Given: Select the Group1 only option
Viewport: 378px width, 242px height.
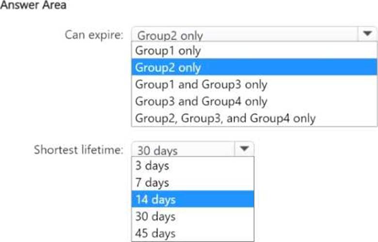Looking at the screenshot, I should [254, 50].
